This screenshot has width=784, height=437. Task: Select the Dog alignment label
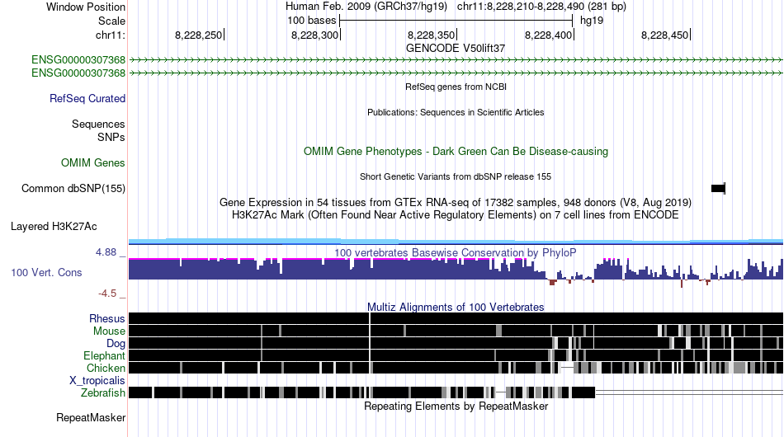point(116,344)
